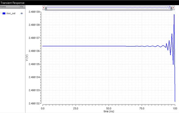Click the left red arrow of zoom bar

(44, 8)
